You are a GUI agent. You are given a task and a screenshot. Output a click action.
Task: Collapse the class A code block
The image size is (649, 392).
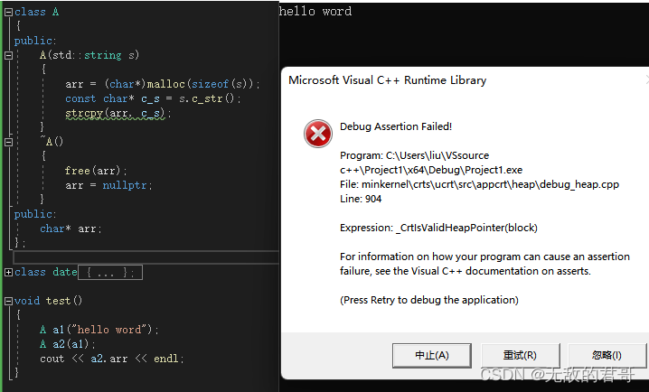tap(8, 12)
